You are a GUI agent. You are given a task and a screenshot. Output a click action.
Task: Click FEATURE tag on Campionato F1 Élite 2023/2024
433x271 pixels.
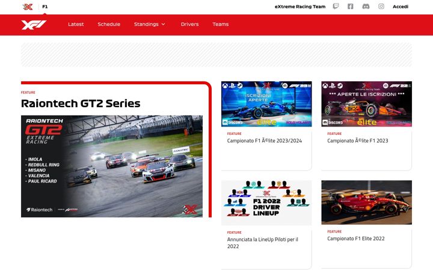pos(234,134)
